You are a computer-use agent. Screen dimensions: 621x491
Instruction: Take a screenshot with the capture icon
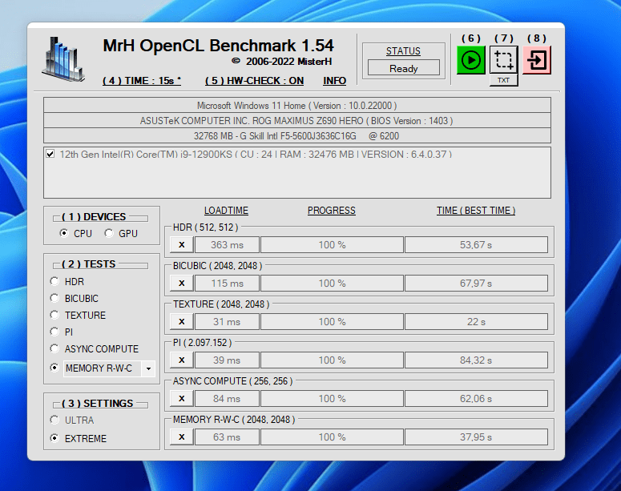click(x=504, y=60)
